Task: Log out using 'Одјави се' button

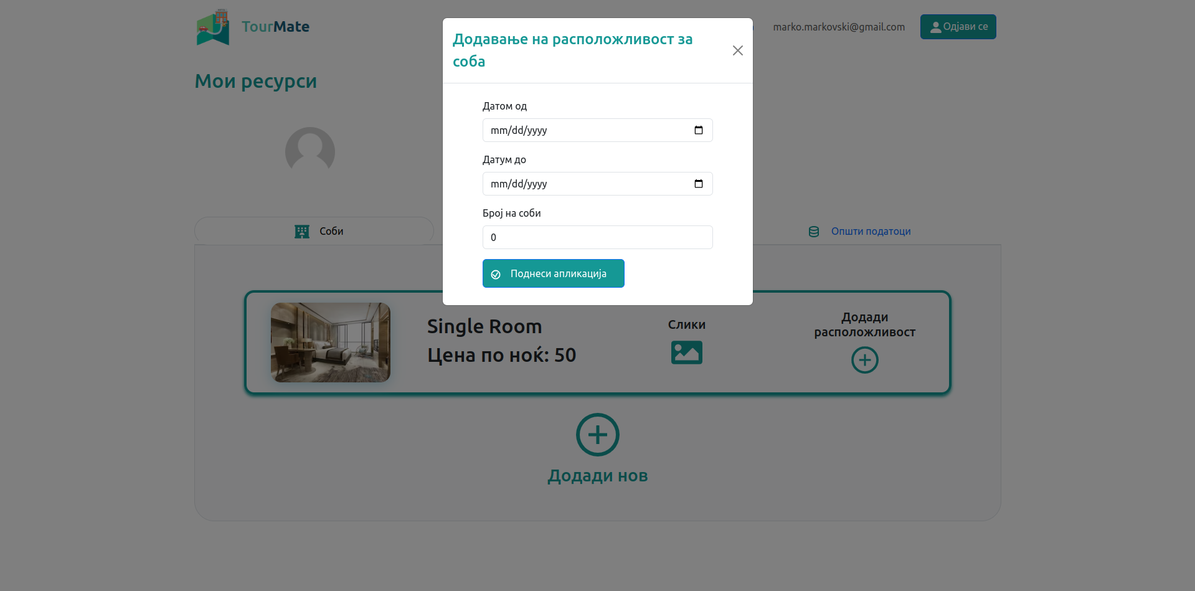Action: pos(958,27)
